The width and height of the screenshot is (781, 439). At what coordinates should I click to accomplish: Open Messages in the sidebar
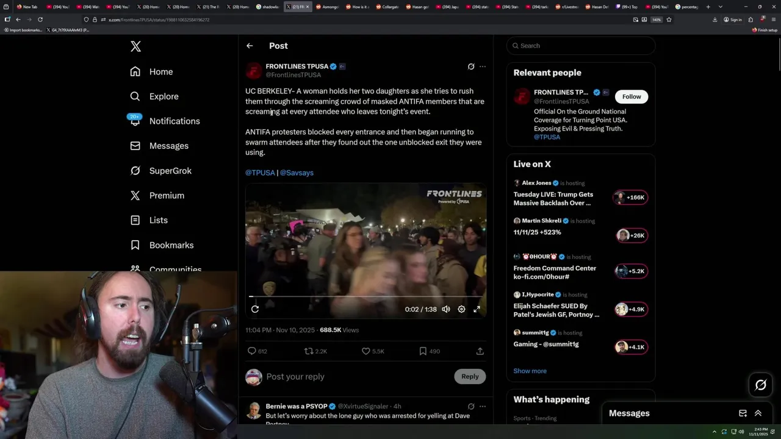coord(159,146)
